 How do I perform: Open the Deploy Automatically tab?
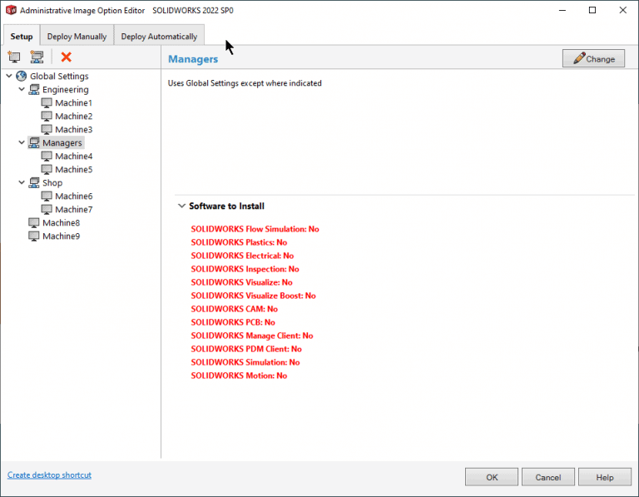[159, 37]
